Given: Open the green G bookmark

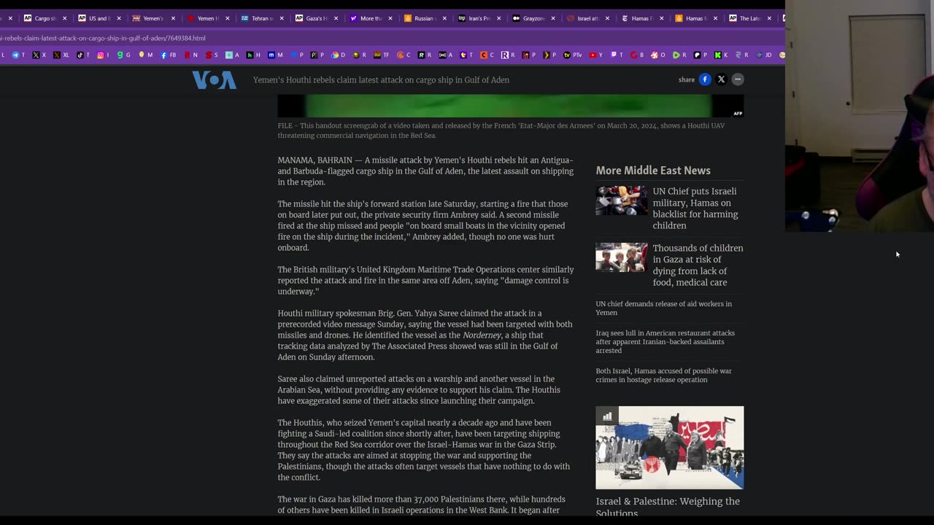Looking at the screenshot, I should click(x=123, y=55).
